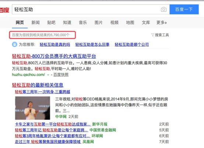Open suggestion 轻松互助是真的吗
Image resolution: width=204 pixels, height=148 pixels.
[x=55, y=45]
